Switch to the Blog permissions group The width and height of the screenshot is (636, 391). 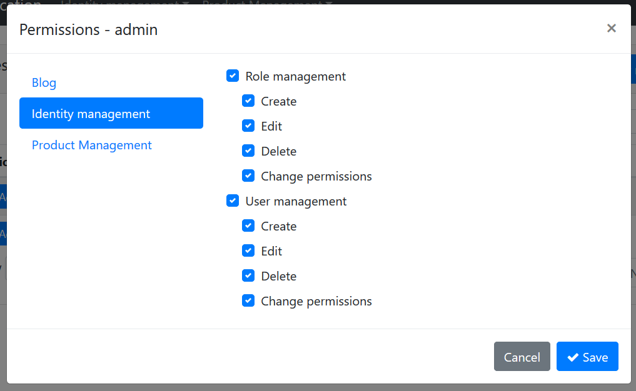(x=44, y=82)
